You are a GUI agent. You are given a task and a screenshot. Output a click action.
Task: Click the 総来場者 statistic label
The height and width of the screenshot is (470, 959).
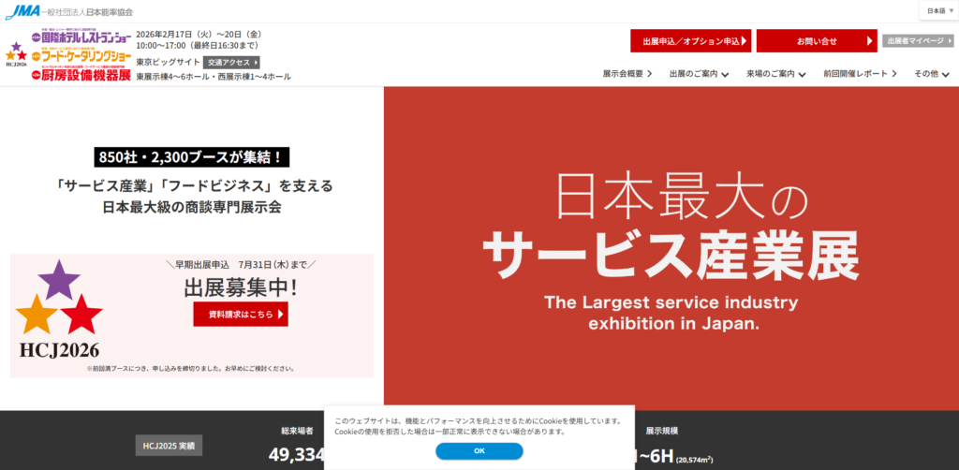(x=297, y=431)
